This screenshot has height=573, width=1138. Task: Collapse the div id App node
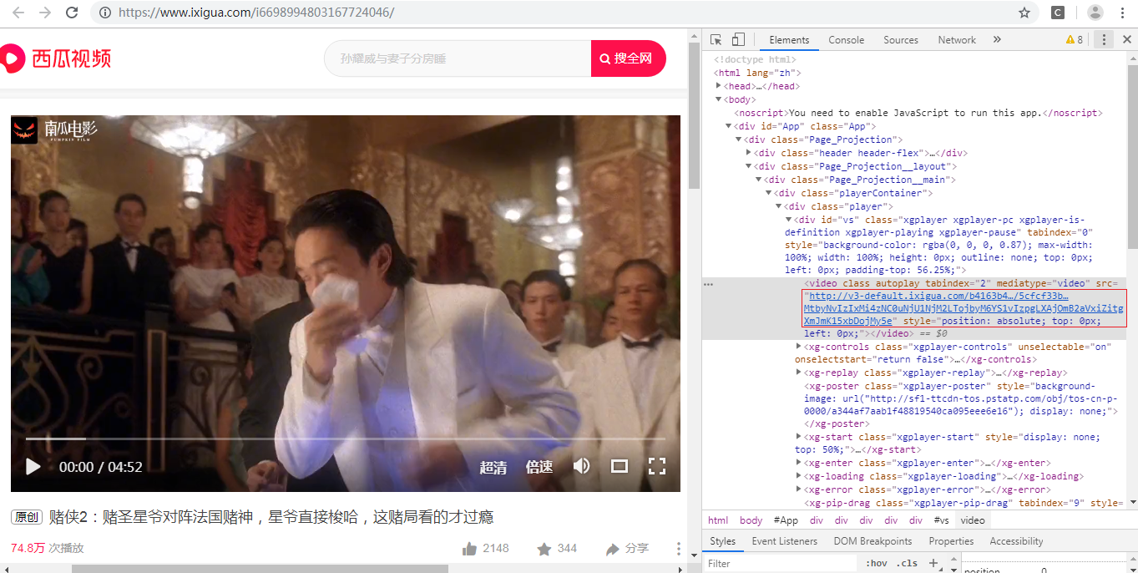728,126
